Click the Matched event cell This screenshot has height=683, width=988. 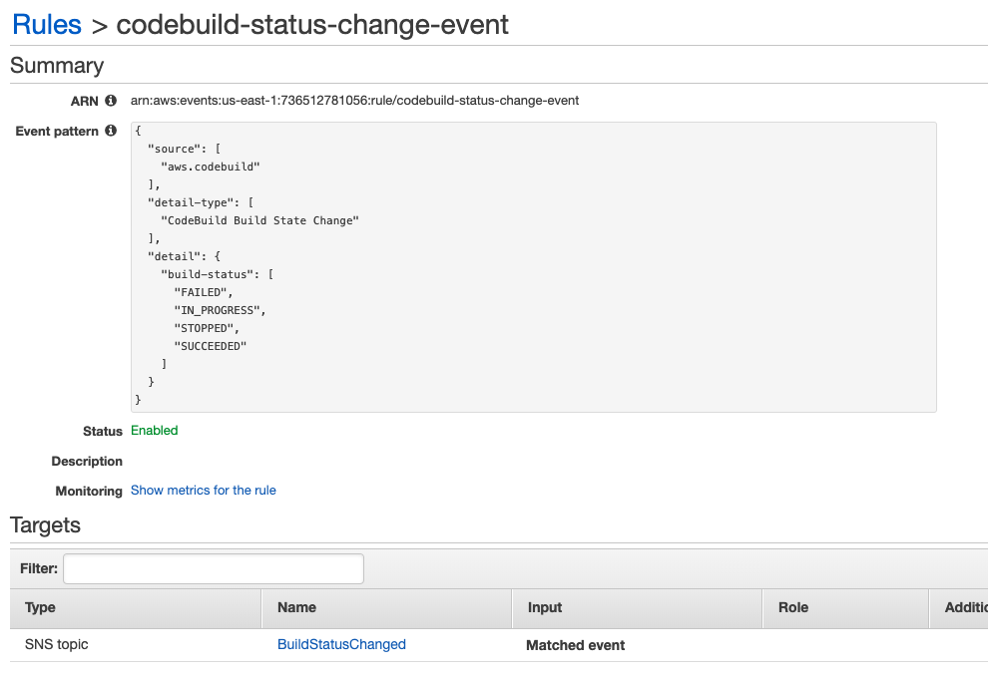pos(576,645)
